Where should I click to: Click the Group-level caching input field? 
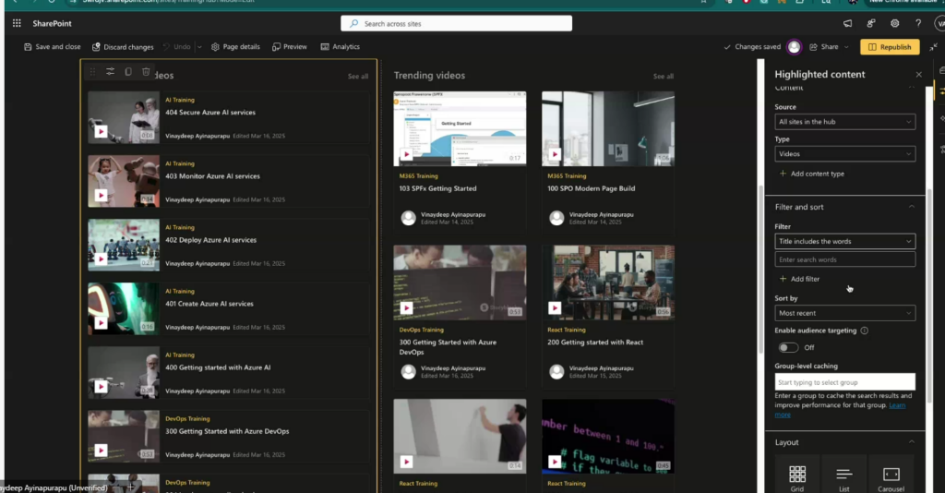coord(845,382)
